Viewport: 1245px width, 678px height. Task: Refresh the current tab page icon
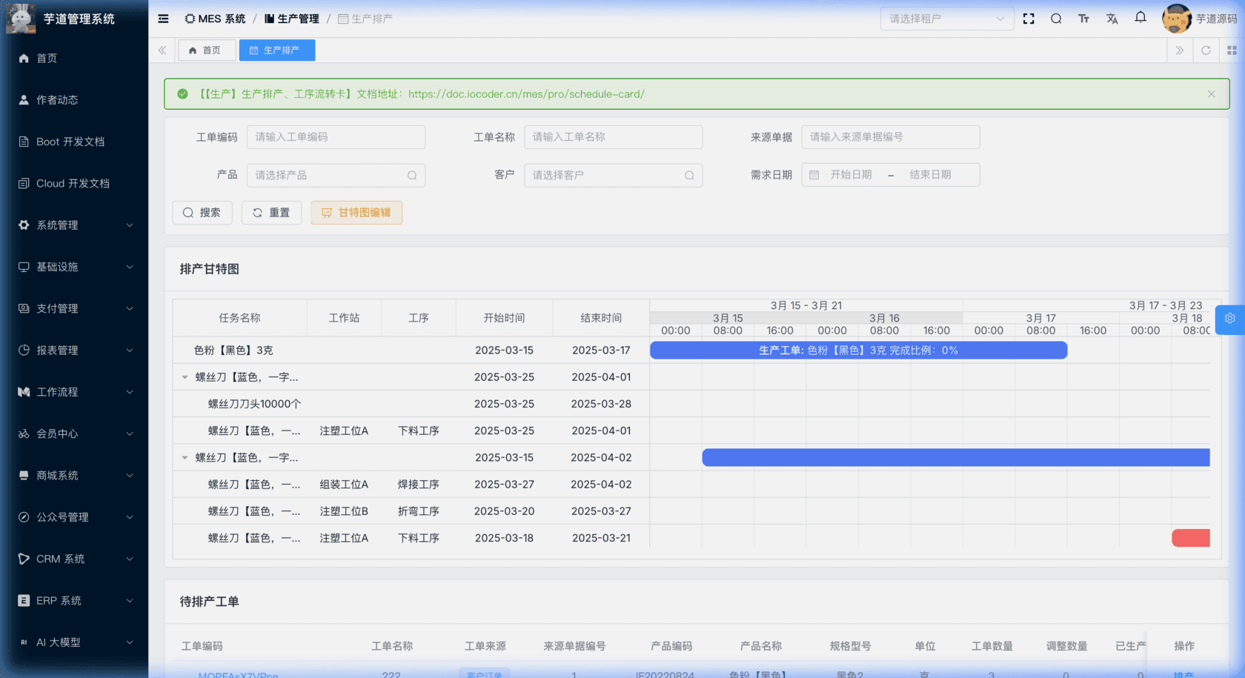pyautogui.click(x=1206, y=50)
